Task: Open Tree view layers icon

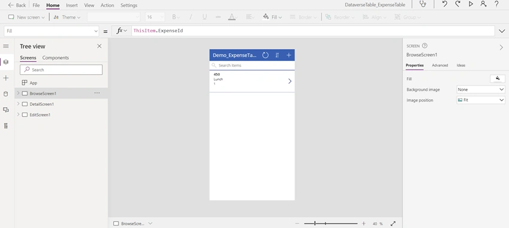Action: click(6, 62)
